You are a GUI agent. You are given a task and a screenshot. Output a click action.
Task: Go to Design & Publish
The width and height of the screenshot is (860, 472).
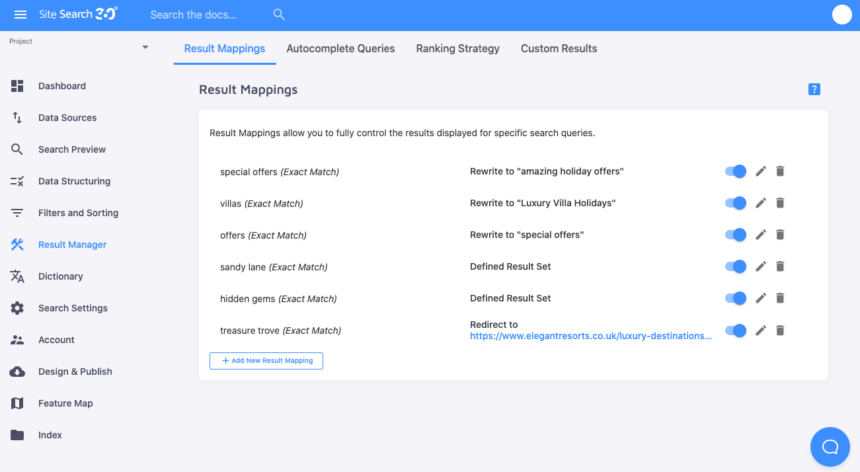(75, 372)
